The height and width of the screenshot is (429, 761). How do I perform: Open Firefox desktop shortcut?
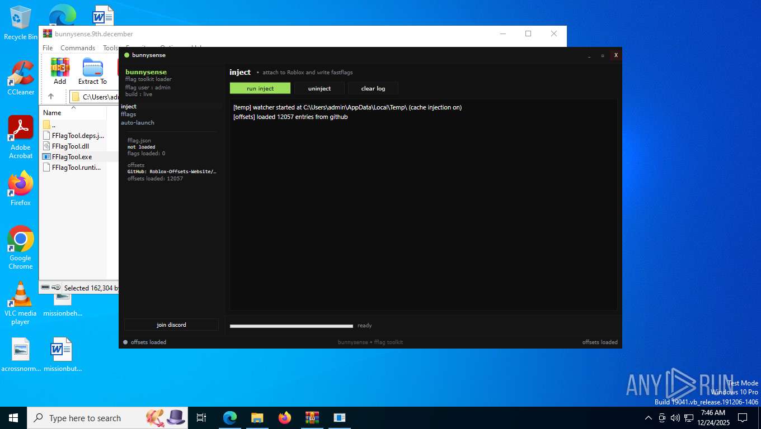(21, 189)
